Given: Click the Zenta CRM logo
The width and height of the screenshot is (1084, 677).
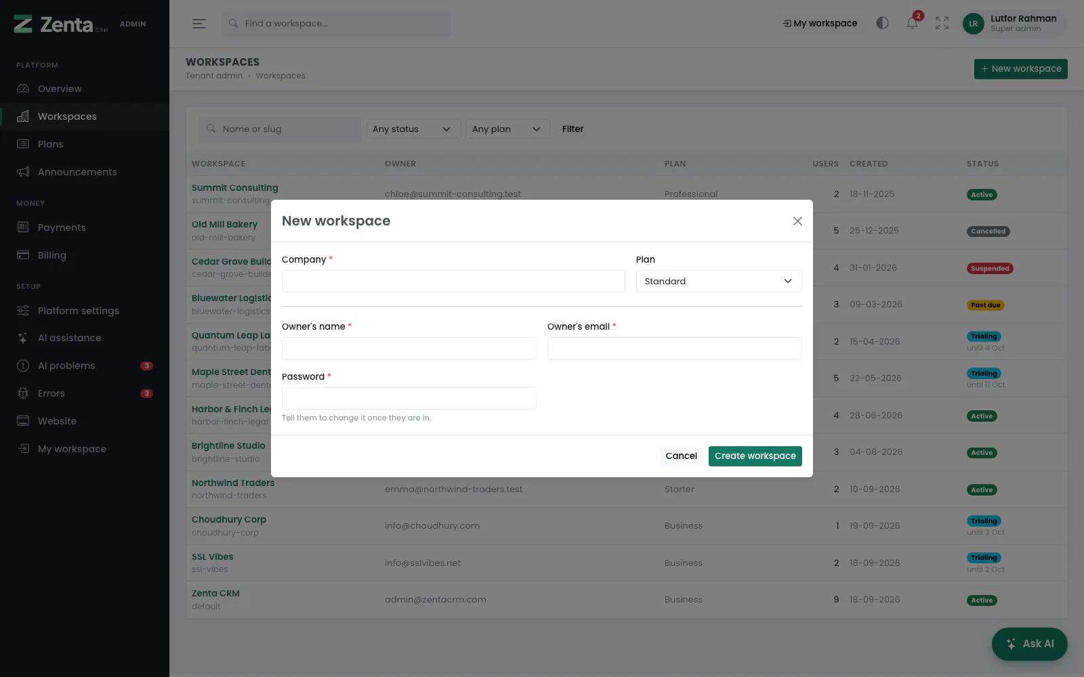Looking at the screenshot, I should click(61, 24).
